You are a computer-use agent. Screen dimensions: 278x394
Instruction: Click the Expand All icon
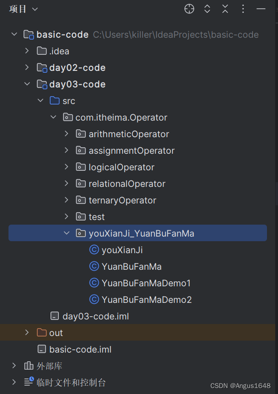click(x=207, y=9)
